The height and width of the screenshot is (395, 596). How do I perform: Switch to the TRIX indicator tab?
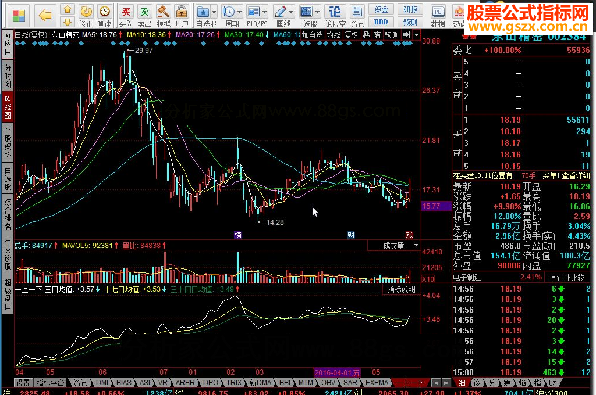(234, 382)
